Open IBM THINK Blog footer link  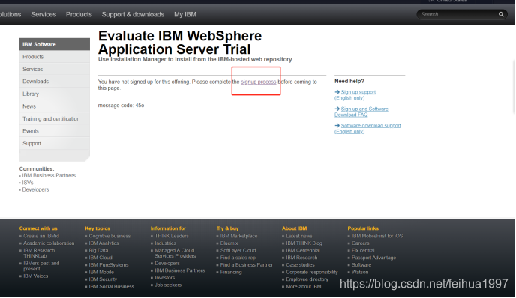(x=304, y=243)
